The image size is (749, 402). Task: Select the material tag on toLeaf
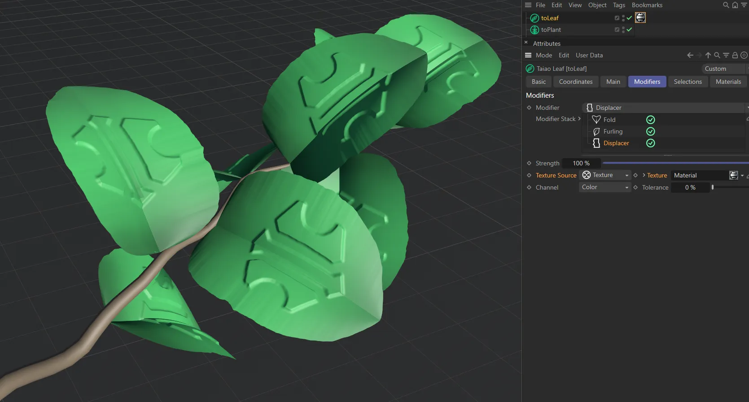point(640,17)
